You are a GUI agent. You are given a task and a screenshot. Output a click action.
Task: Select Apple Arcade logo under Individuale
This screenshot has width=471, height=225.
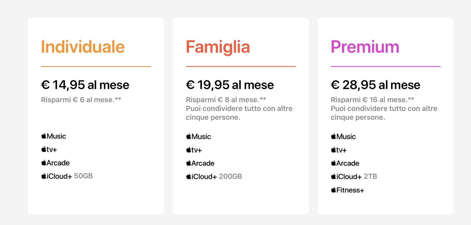click(56, 163)
